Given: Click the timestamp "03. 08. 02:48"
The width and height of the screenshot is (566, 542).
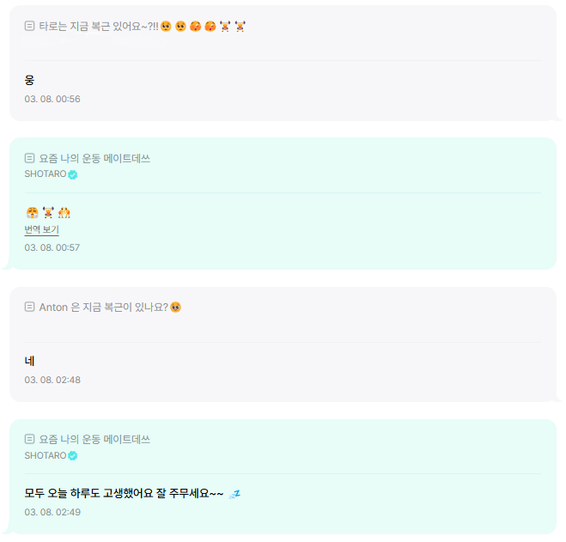Looking at the screenshot, I should [x=52, y=380].
